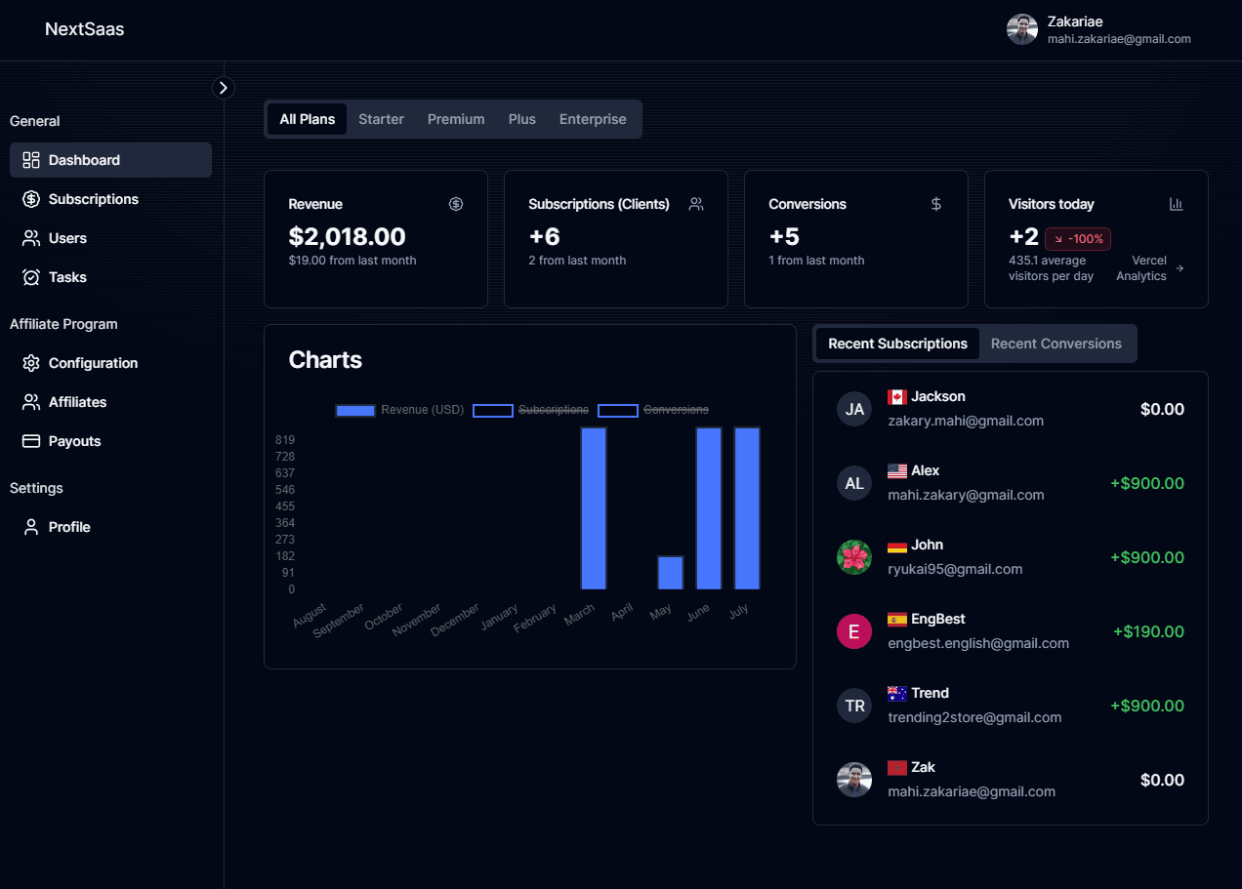Toggle the Subscriptions dataset in chart legend
Image resolution: width=1242 pixels, height=889 pixels.
531,410
